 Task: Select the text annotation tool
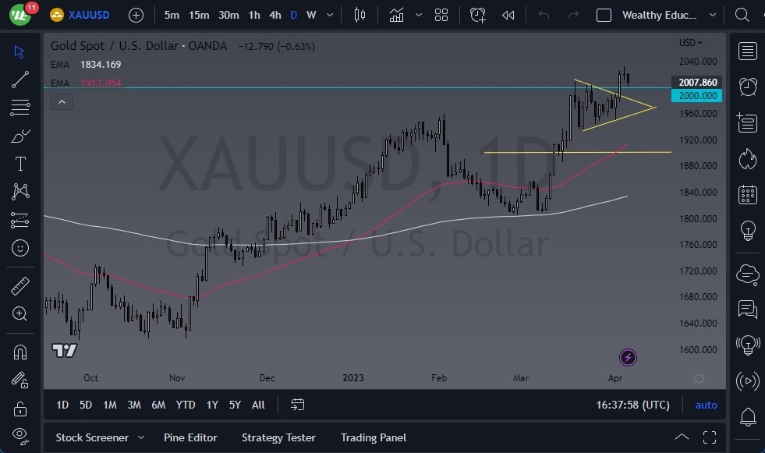tap(20, 164)
